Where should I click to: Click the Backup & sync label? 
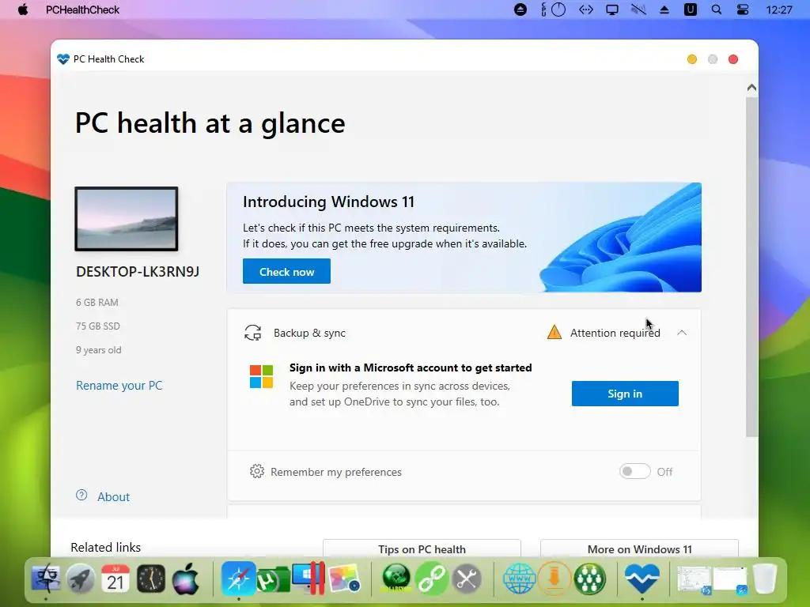click(x=309, y=333)
